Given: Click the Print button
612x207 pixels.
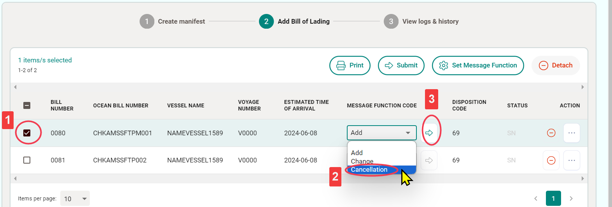Looking at the screenshot, I should point(350,66).
